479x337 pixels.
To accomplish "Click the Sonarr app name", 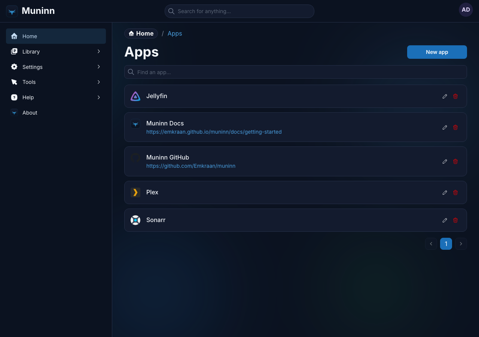I will click(x=156, y=220).
